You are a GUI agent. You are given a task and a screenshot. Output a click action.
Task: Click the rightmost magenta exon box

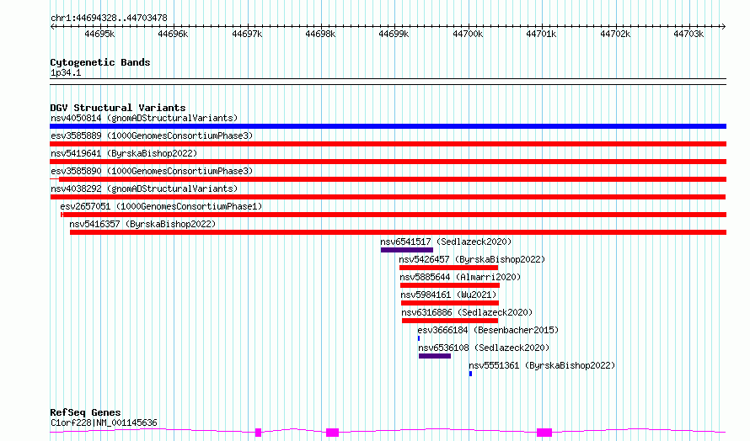[544, 433]
